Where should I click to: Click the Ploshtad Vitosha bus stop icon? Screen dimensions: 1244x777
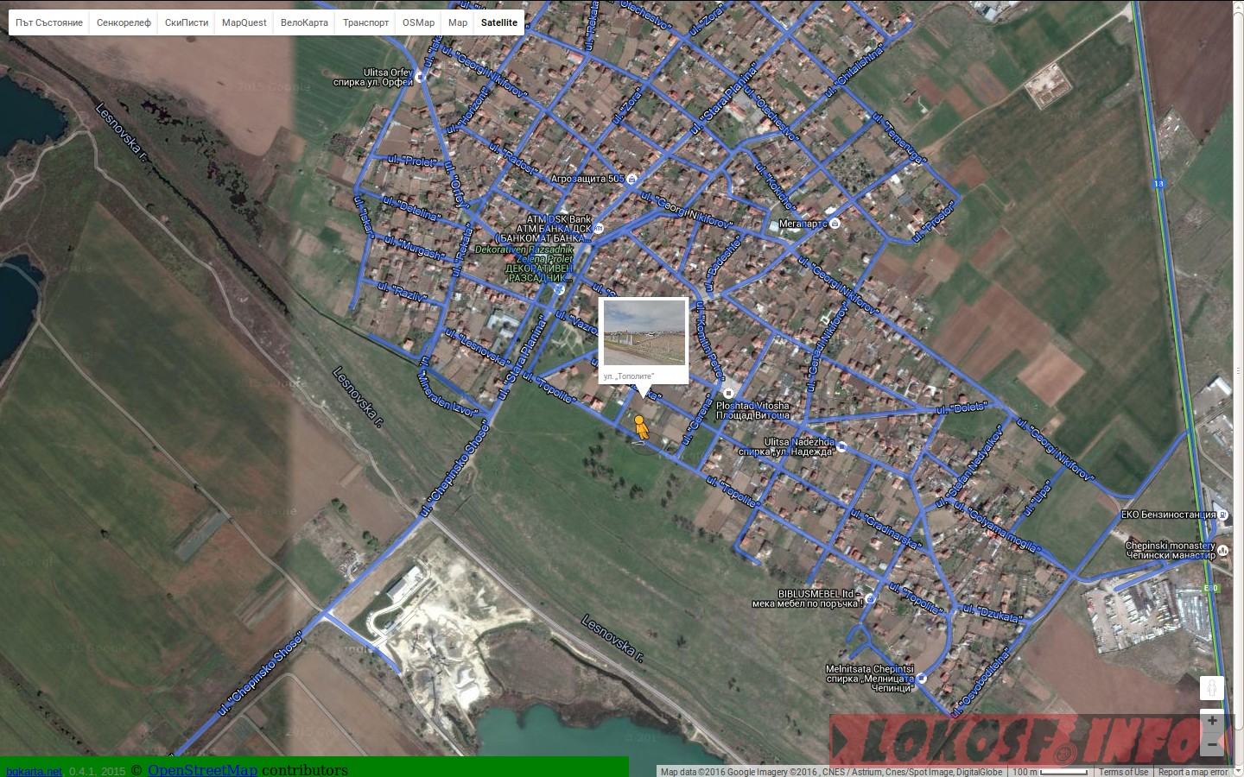click(x=728, y=393)
